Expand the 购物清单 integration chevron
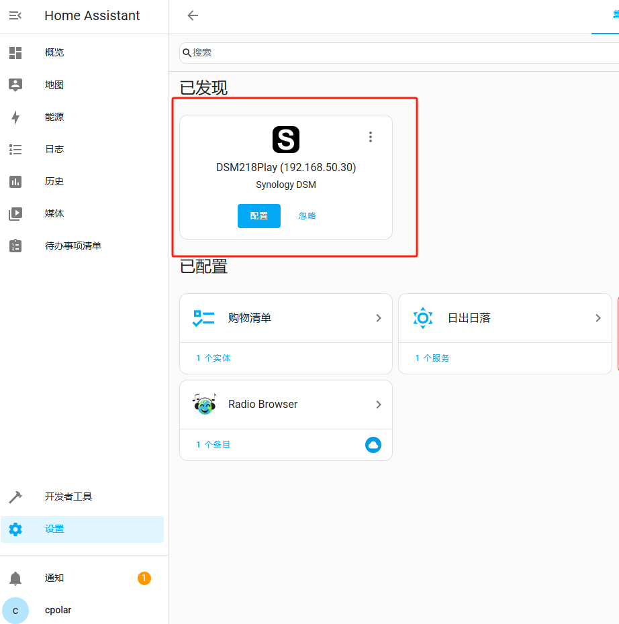The height and width of the screenshot is (624, 619). tap(378, 318)
